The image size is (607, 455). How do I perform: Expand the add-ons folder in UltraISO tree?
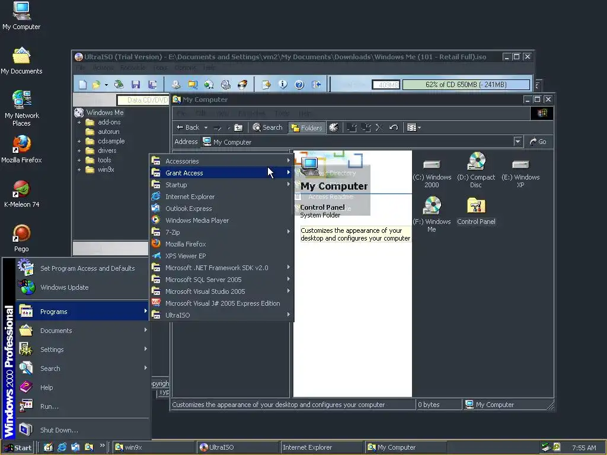(79, 122)
